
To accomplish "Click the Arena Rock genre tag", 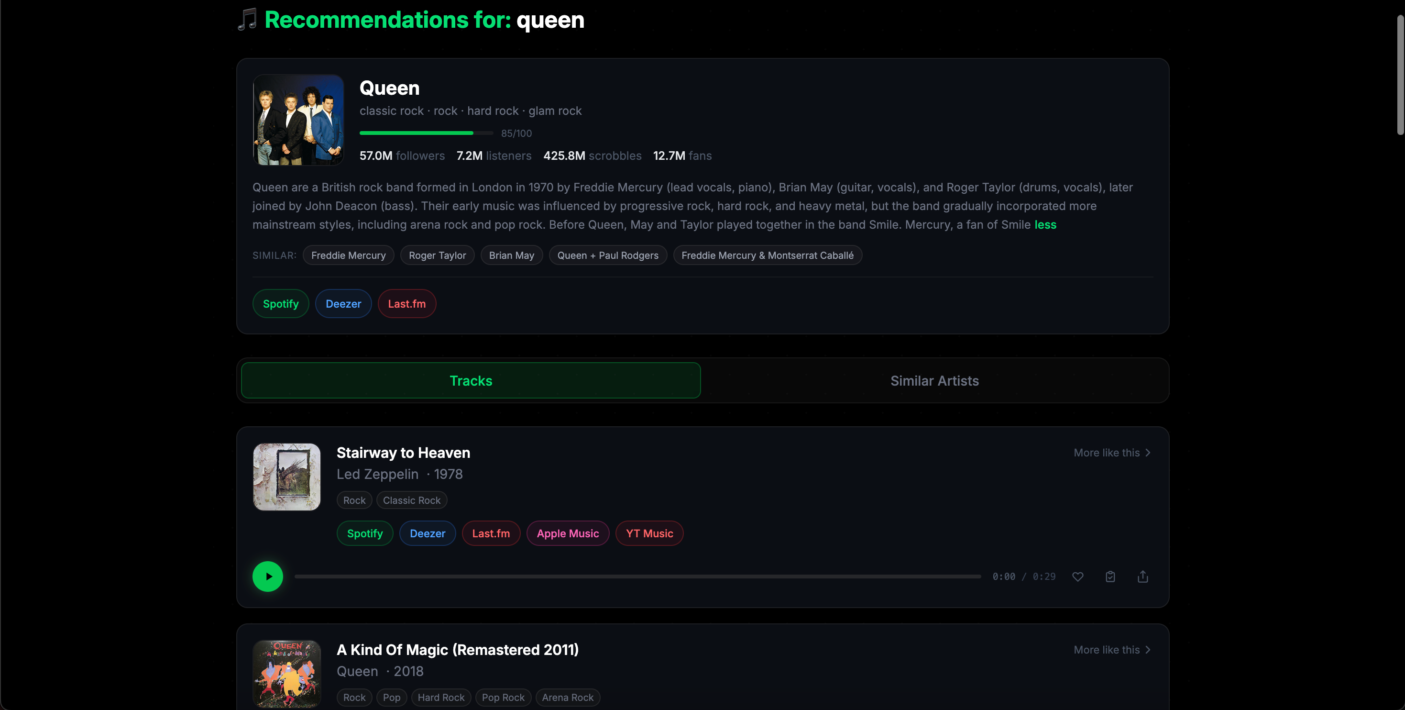I will point(567,697).
